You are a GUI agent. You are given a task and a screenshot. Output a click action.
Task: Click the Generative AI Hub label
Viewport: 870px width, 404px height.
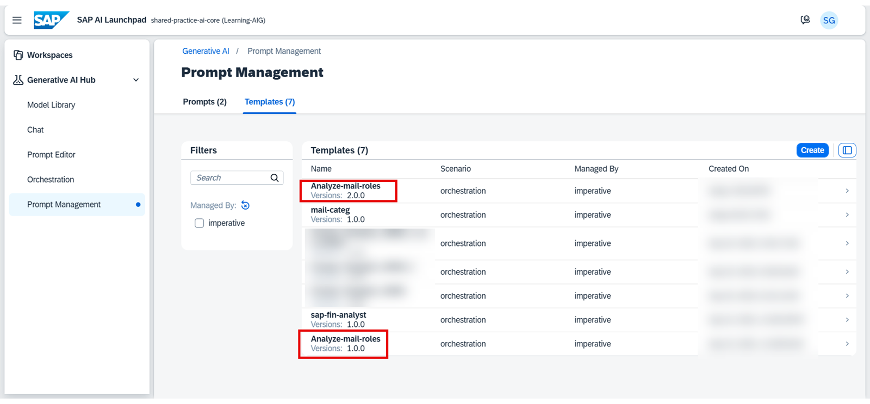61,80
